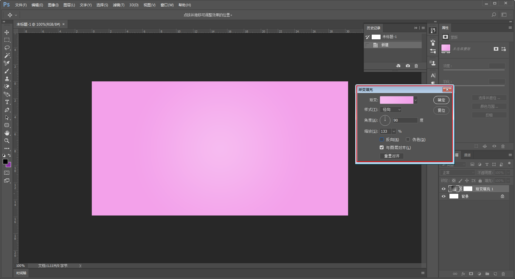The height and width of the screenshot is (279, 515).
Task: Switch to the 通道 tab
Action: [x=467, y=155]
